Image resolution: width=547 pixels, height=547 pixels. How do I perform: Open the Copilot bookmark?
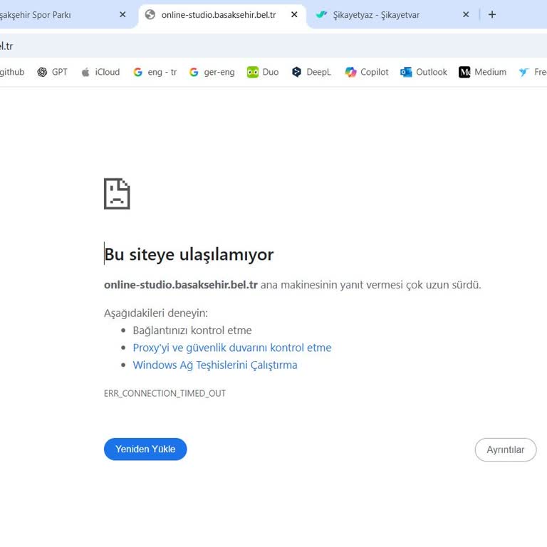pos(367,72)
